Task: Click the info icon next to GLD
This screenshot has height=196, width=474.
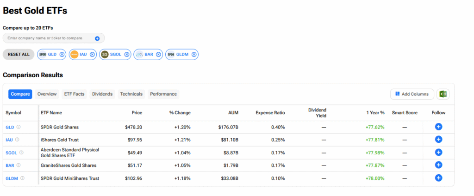Action: coord(19,127)
